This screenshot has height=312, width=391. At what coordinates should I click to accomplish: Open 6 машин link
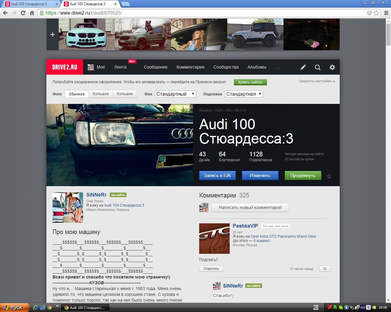[261, 240]
